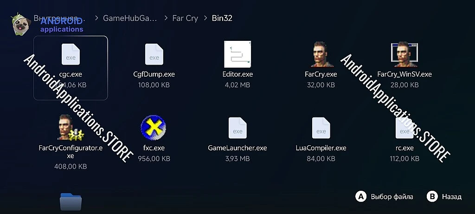Select the GameLauncher.exe file icon
Viewport: 475px width, 214px height.
(237, 128)
